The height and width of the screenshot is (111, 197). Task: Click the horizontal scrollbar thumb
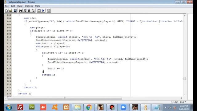[x=65, y=98]
